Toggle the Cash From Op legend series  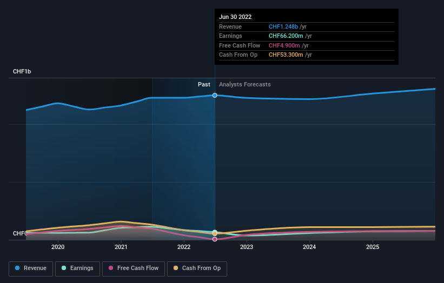point(197,268)
